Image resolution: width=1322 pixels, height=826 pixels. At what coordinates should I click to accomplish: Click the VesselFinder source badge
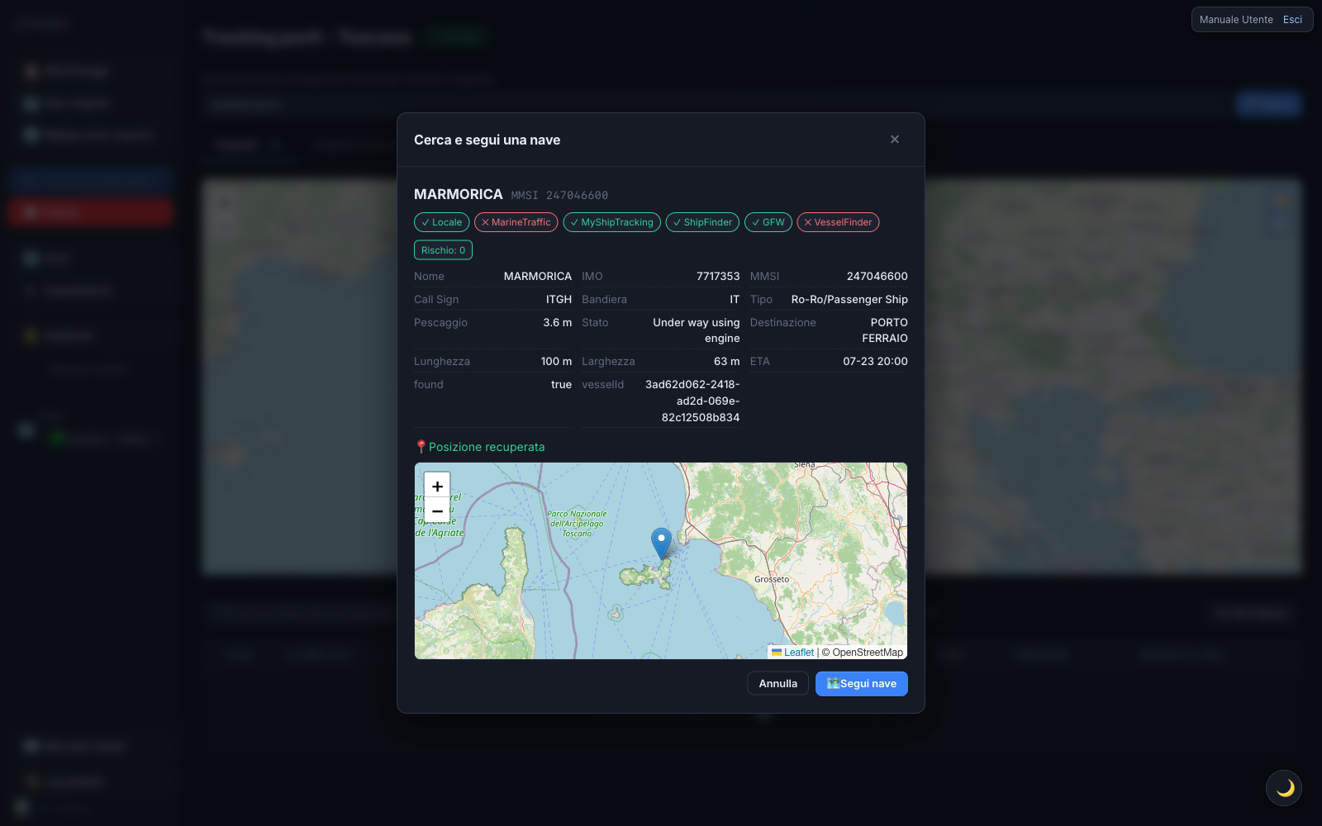[x=838, y=222]
